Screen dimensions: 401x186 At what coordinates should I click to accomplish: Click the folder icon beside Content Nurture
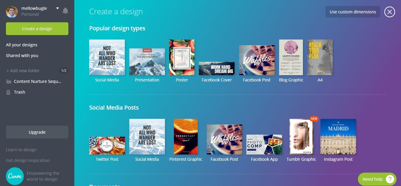[9, 81]
